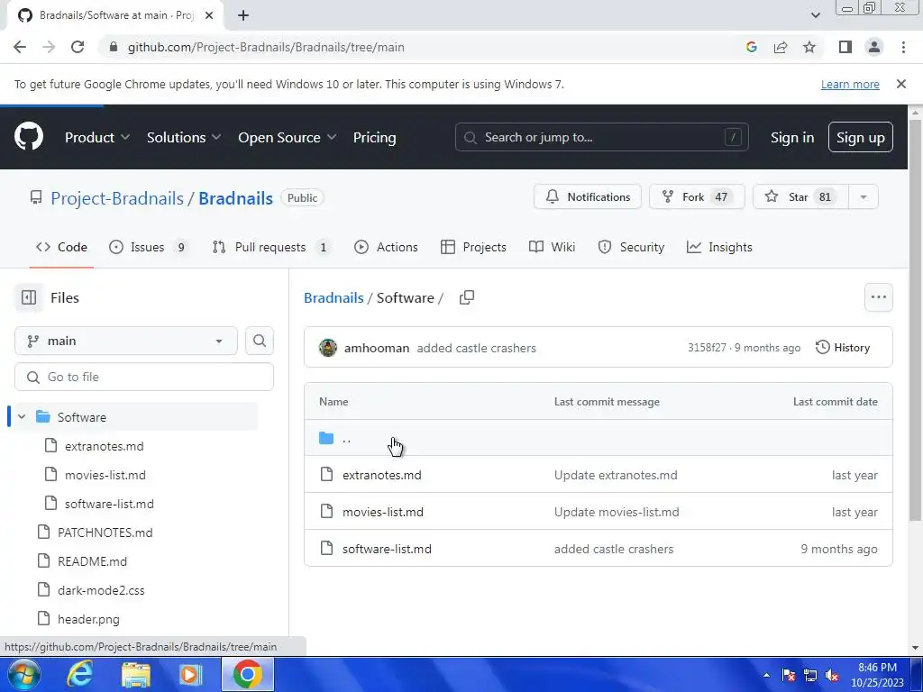Image resolution: width=923 pixels, height=692 pixels.
Task: Click the Go to file input
Action: point(144,377)
